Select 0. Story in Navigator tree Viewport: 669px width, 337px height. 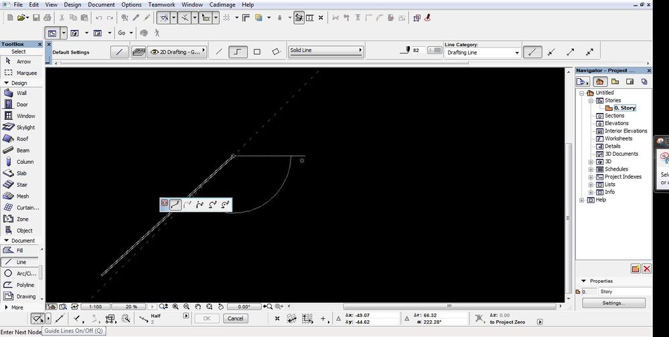pos(625,108)
